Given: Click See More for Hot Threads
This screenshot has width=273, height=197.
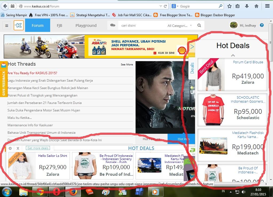Looking at the screenshot, I should coord(127,65).
